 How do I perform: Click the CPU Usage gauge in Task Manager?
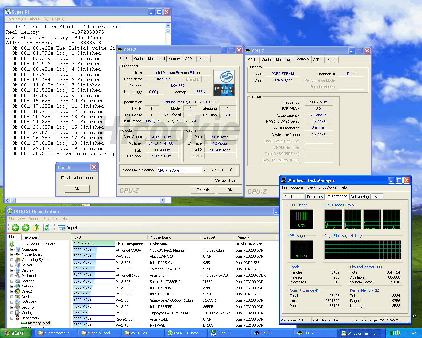[301, 219]
